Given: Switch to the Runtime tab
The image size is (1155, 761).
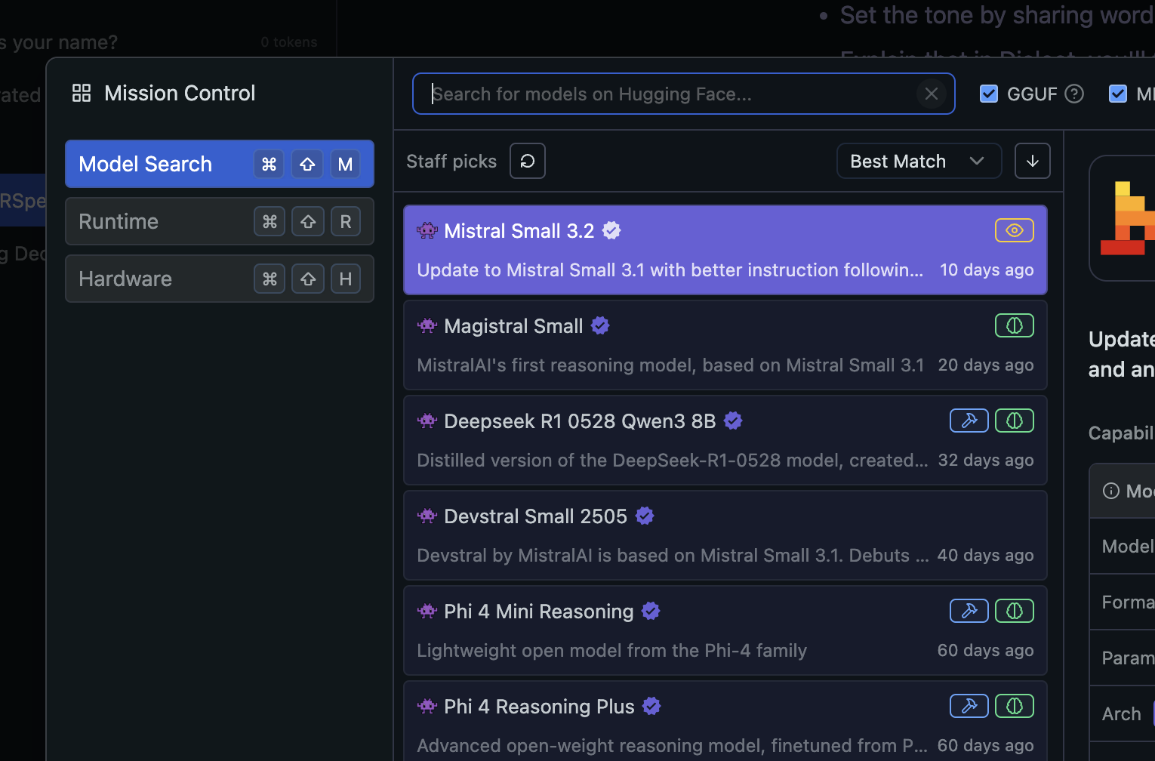Looking at the screenshot, I should [220, 221].
